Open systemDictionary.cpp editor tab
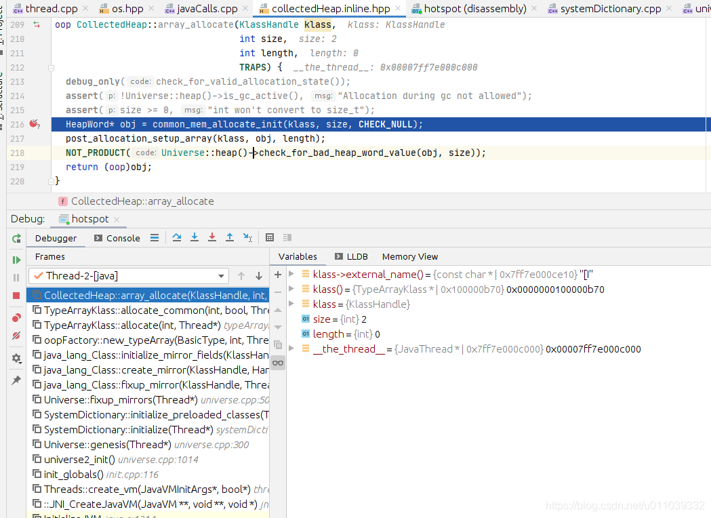Viewport: 711px width, 518px height. 605,9
